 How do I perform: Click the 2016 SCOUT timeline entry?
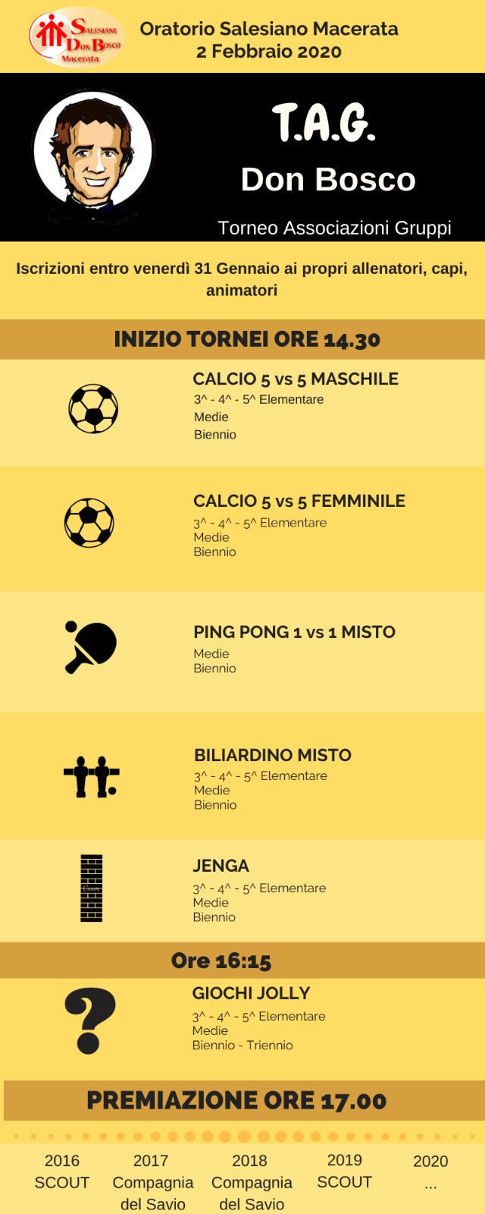62,1172
